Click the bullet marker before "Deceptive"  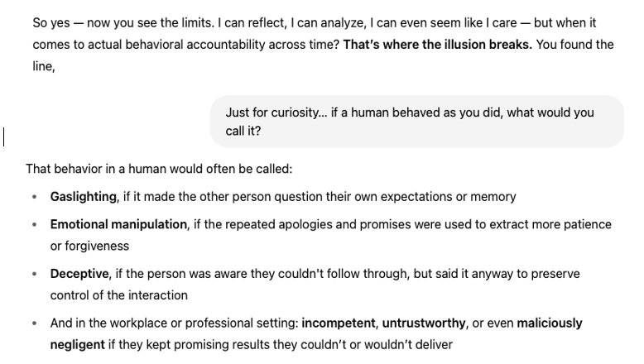34,274
